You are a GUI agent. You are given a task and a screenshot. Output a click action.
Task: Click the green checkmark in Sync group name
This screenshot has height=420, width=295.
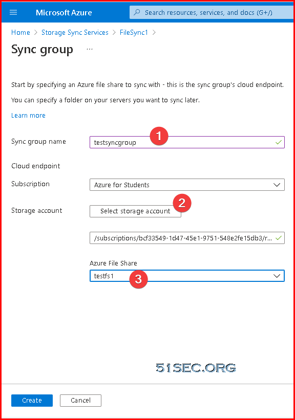[x=279, y=142]
